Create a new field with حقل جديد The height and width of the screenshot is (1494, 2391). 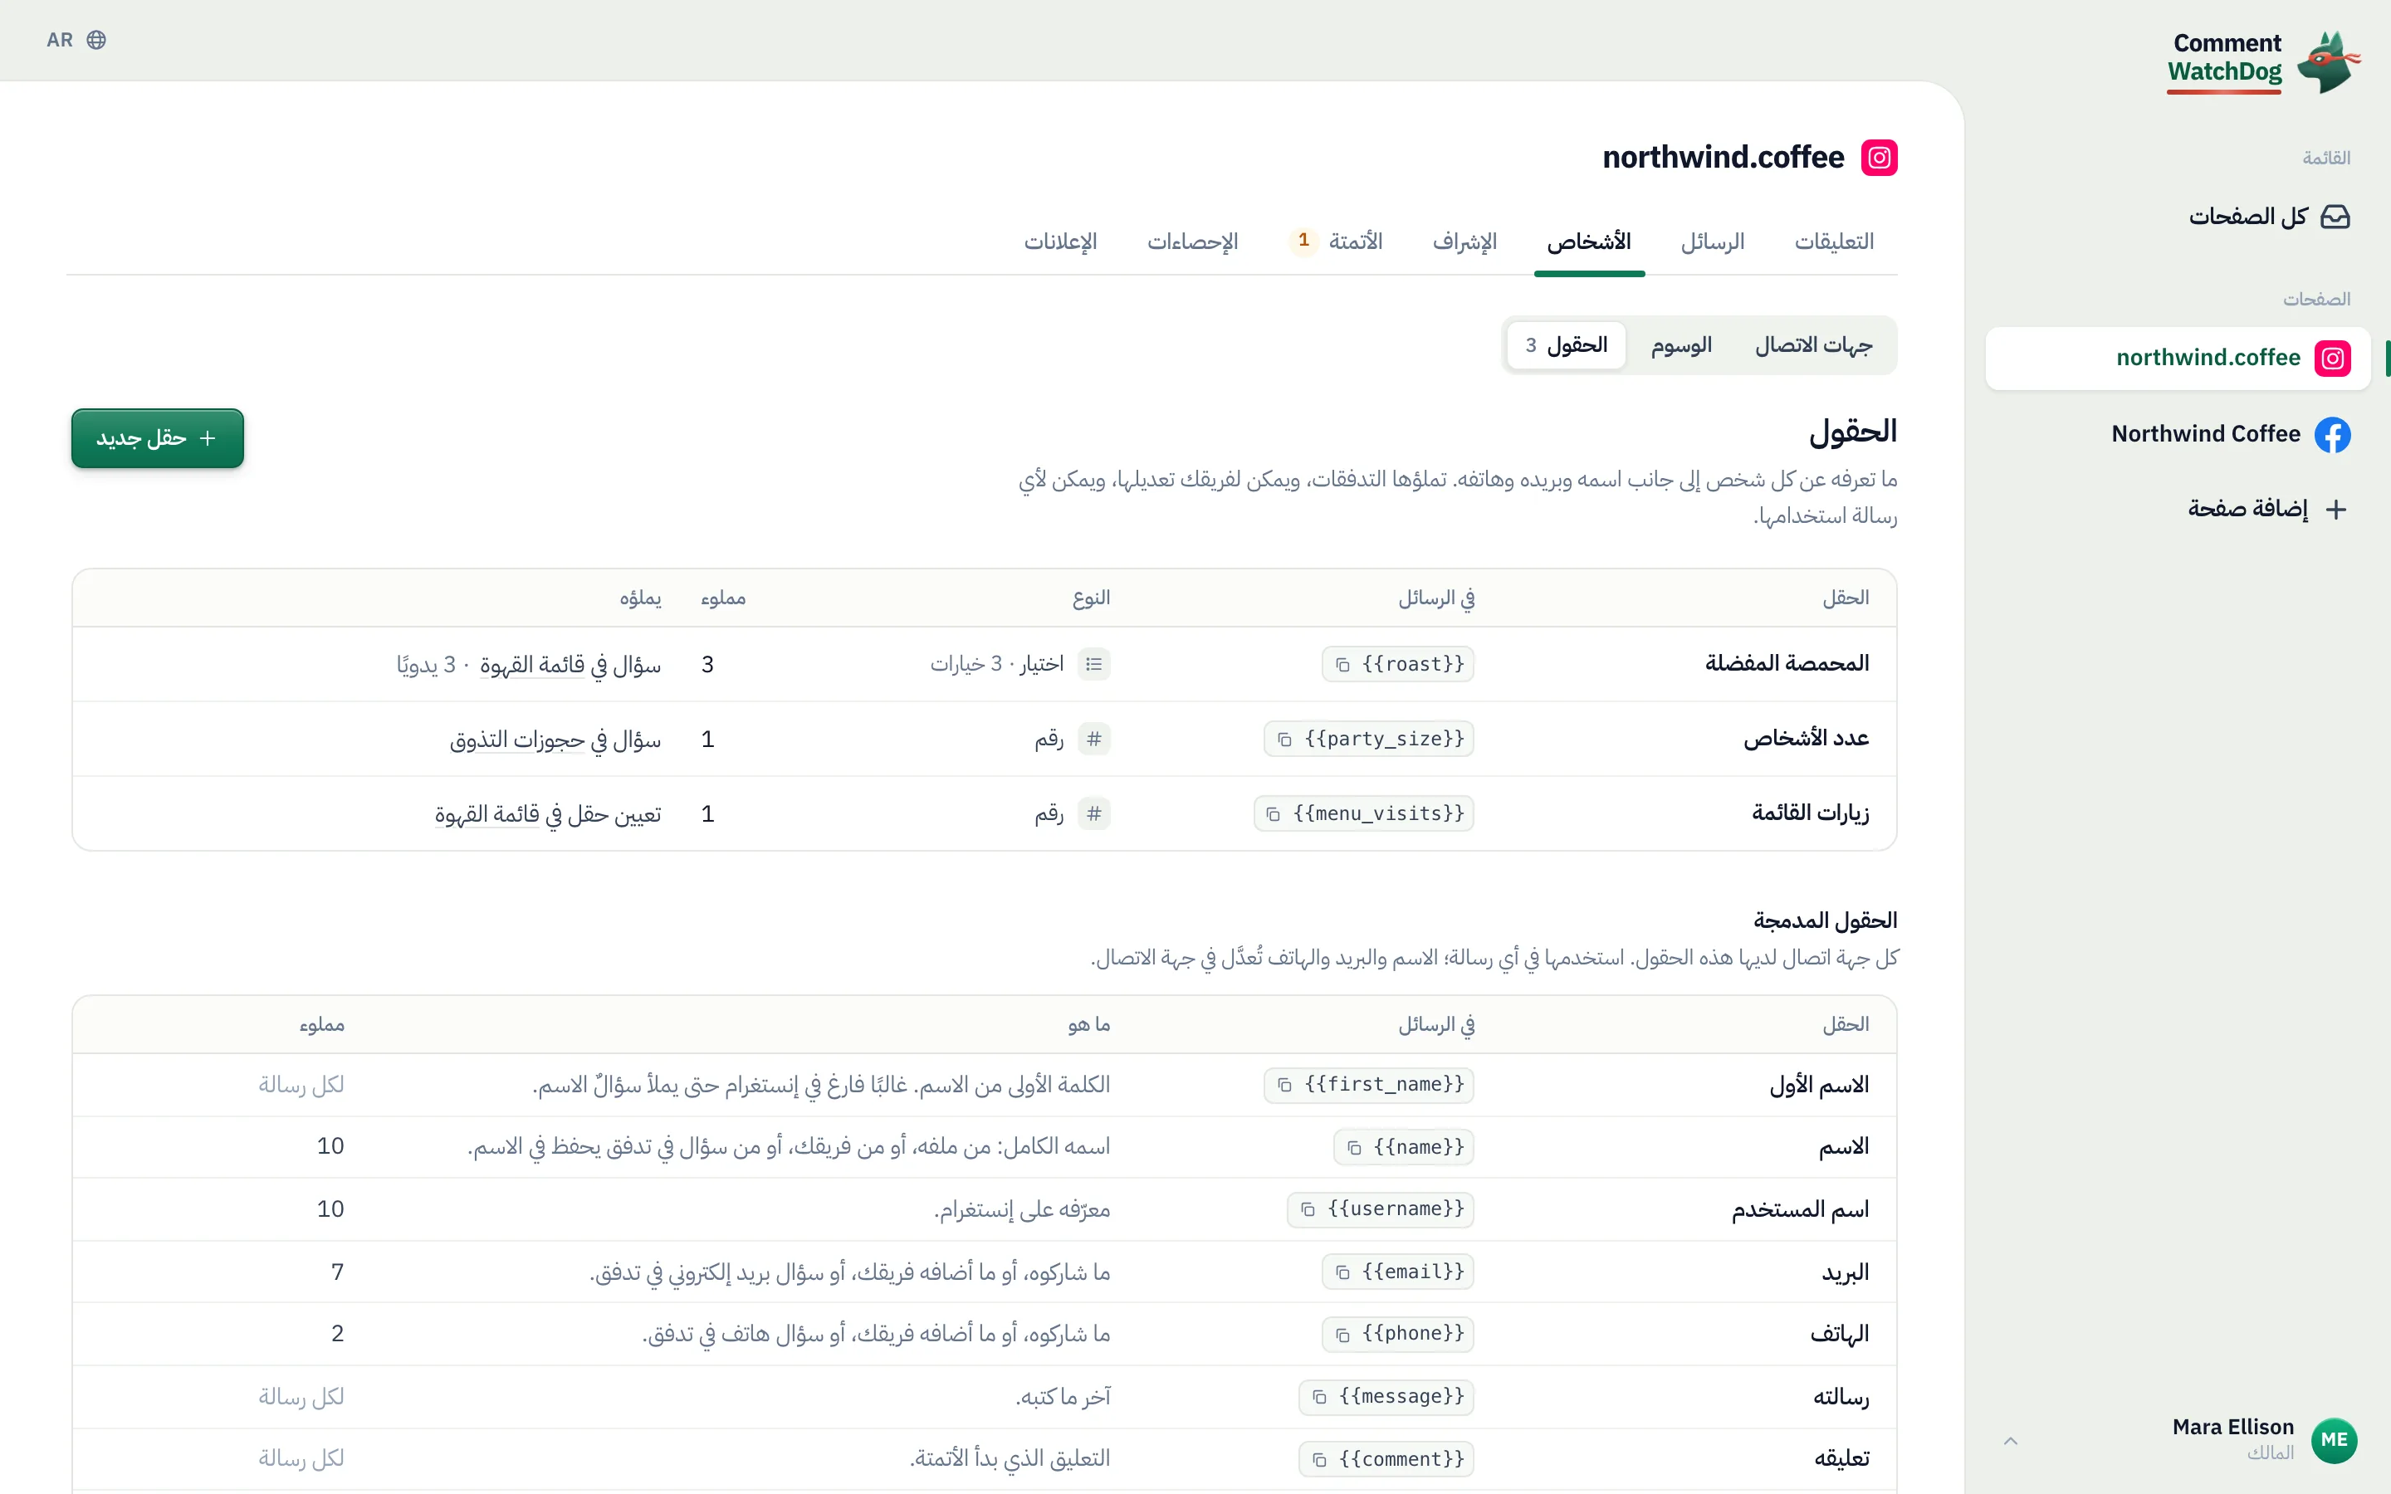point(157,439)
